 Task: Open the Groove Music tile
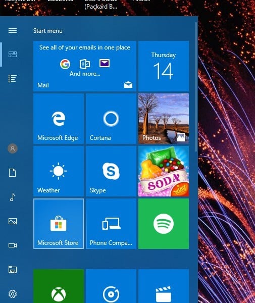(111, 286)
